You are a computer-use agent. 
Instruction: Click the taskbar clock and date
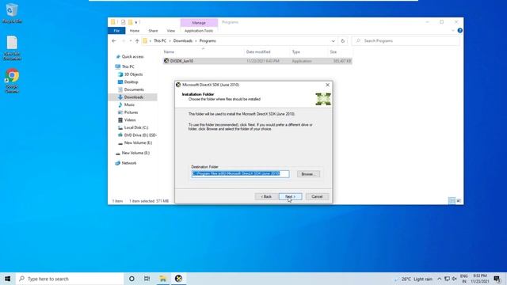pyautogui.click(x=480, y=279)
